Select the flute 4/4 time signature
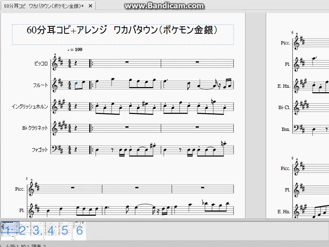329x247 pixels. 70,85
